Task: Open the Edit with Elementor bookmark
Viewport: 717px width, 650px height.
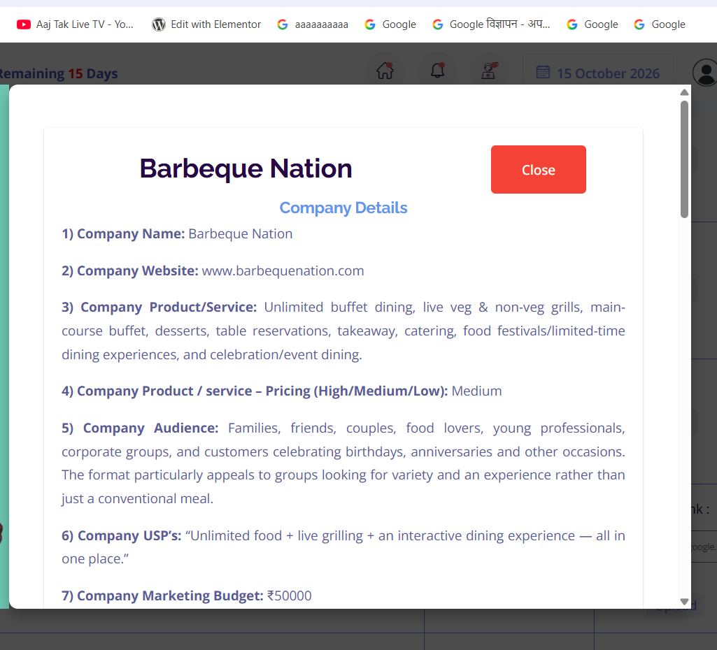Action: click(206, 24)
